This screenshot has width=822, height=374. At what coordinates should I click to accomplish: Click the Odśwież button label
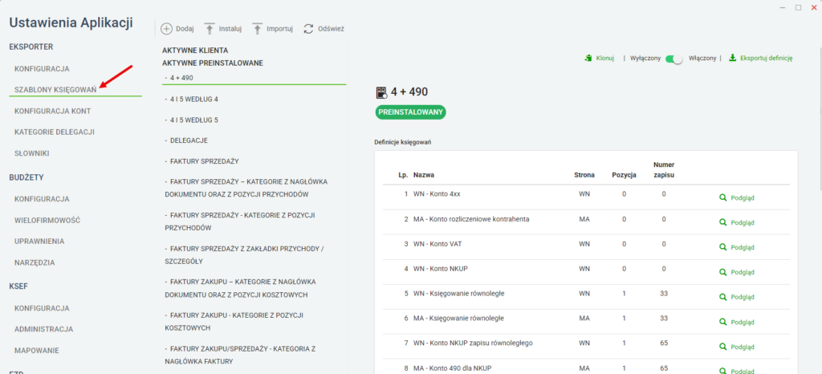pos(331,30)
